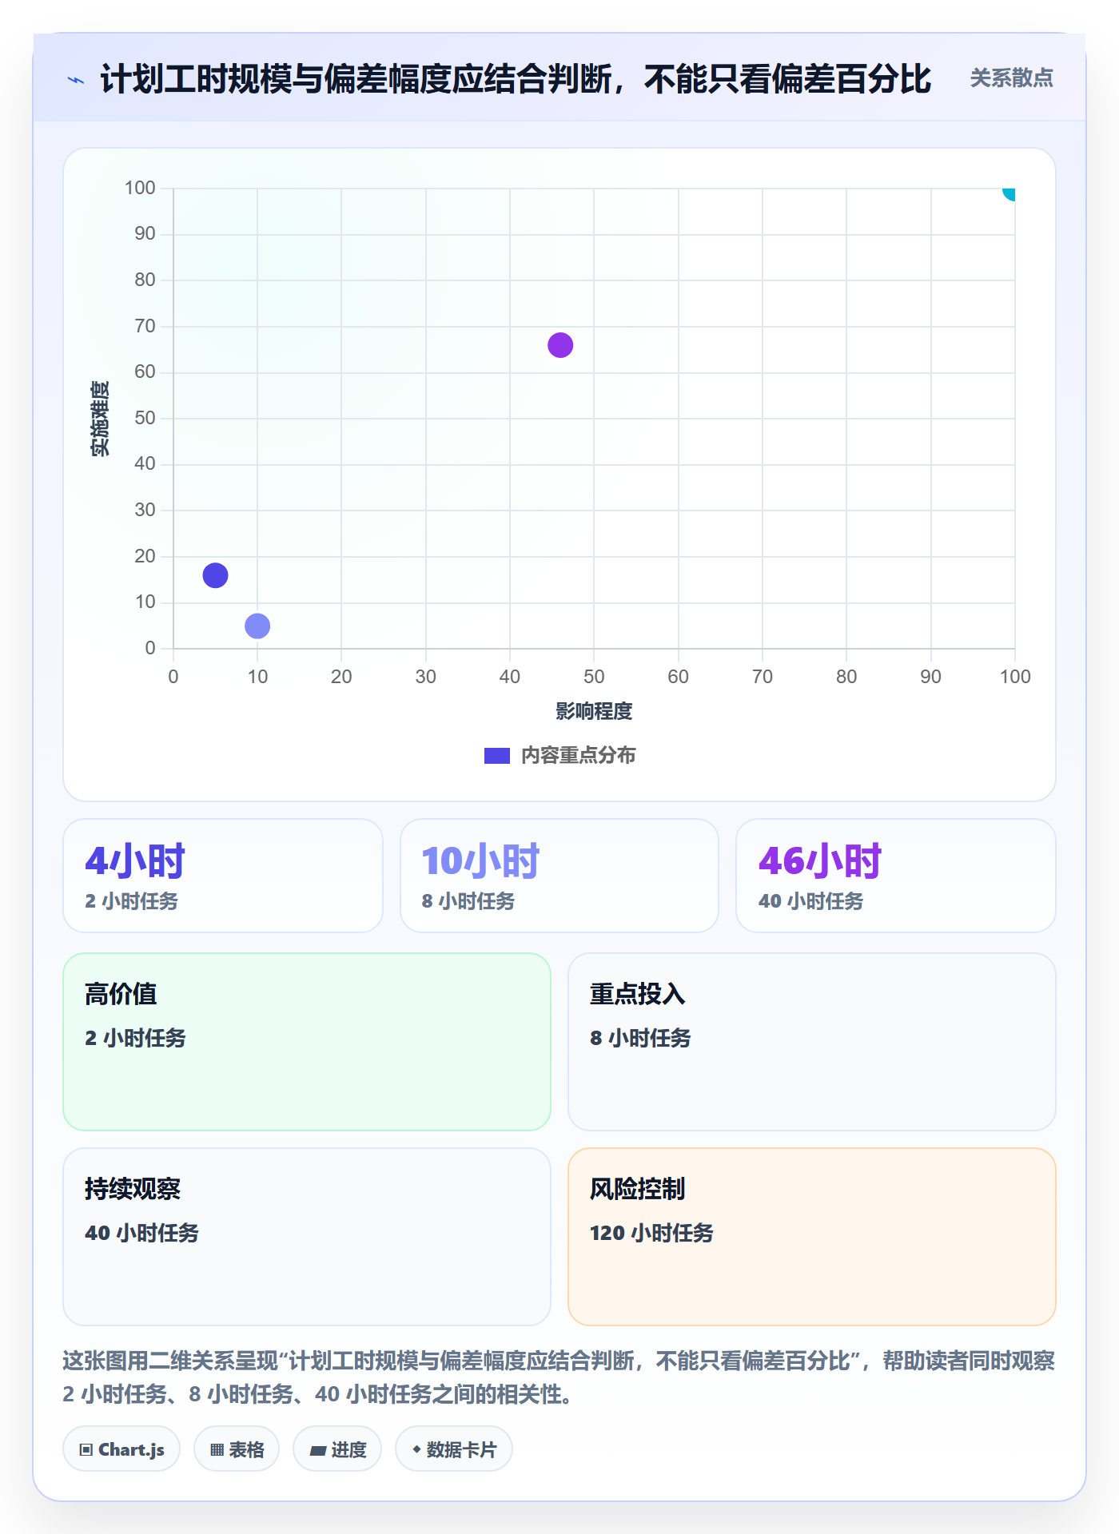The width and height of the screenshot is (1119, 1534).
Task: Click the Chart.js tag chip
Action: click(121, 1449)
